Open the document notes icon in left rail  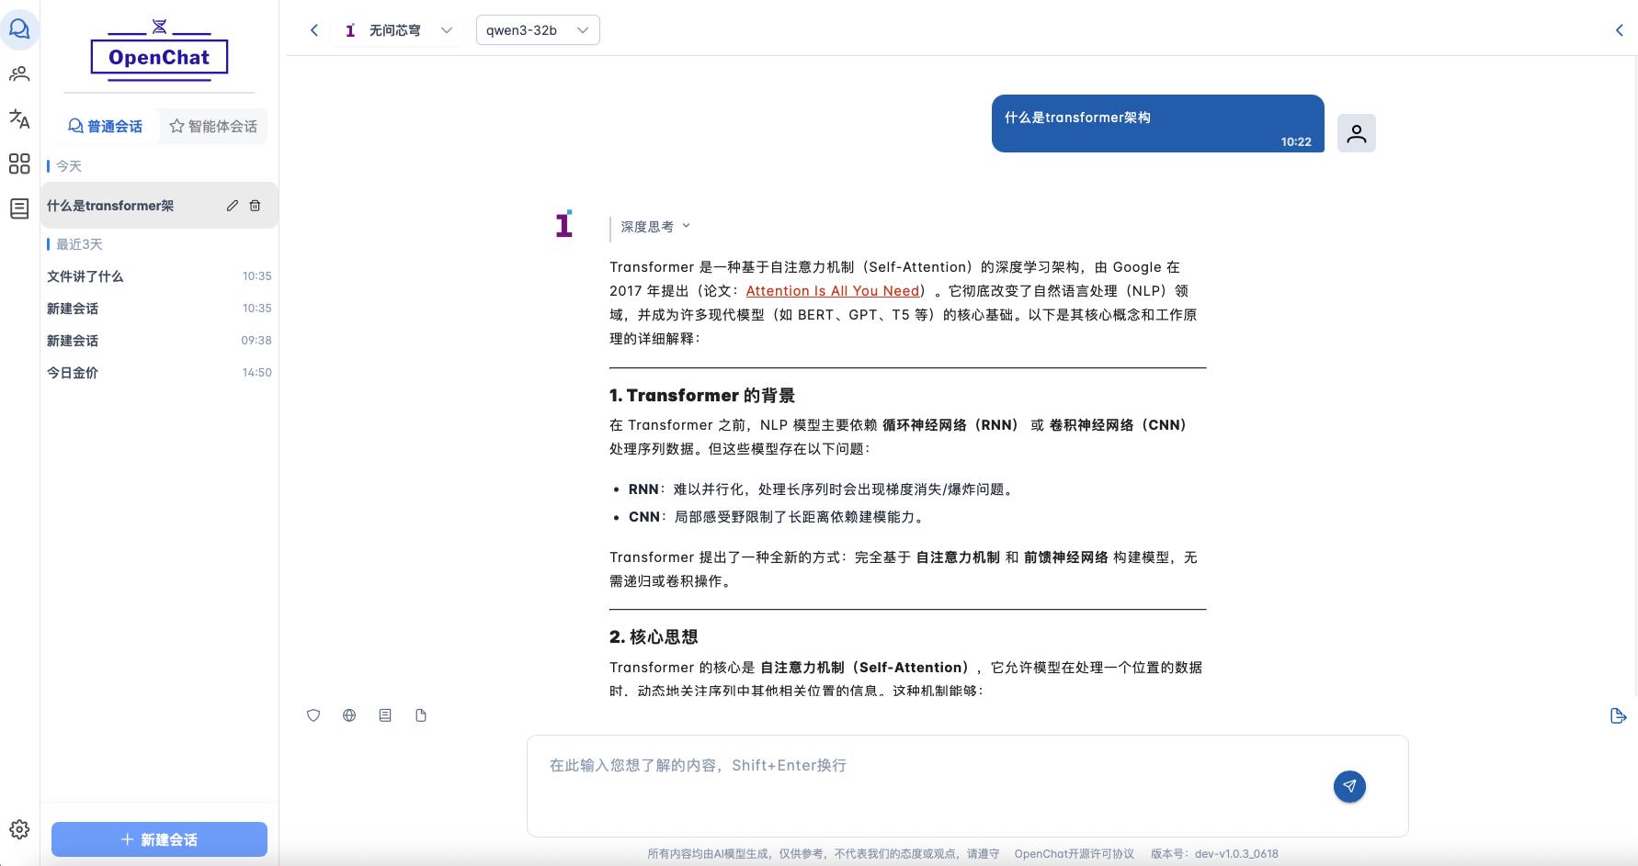tap(19, 208)
